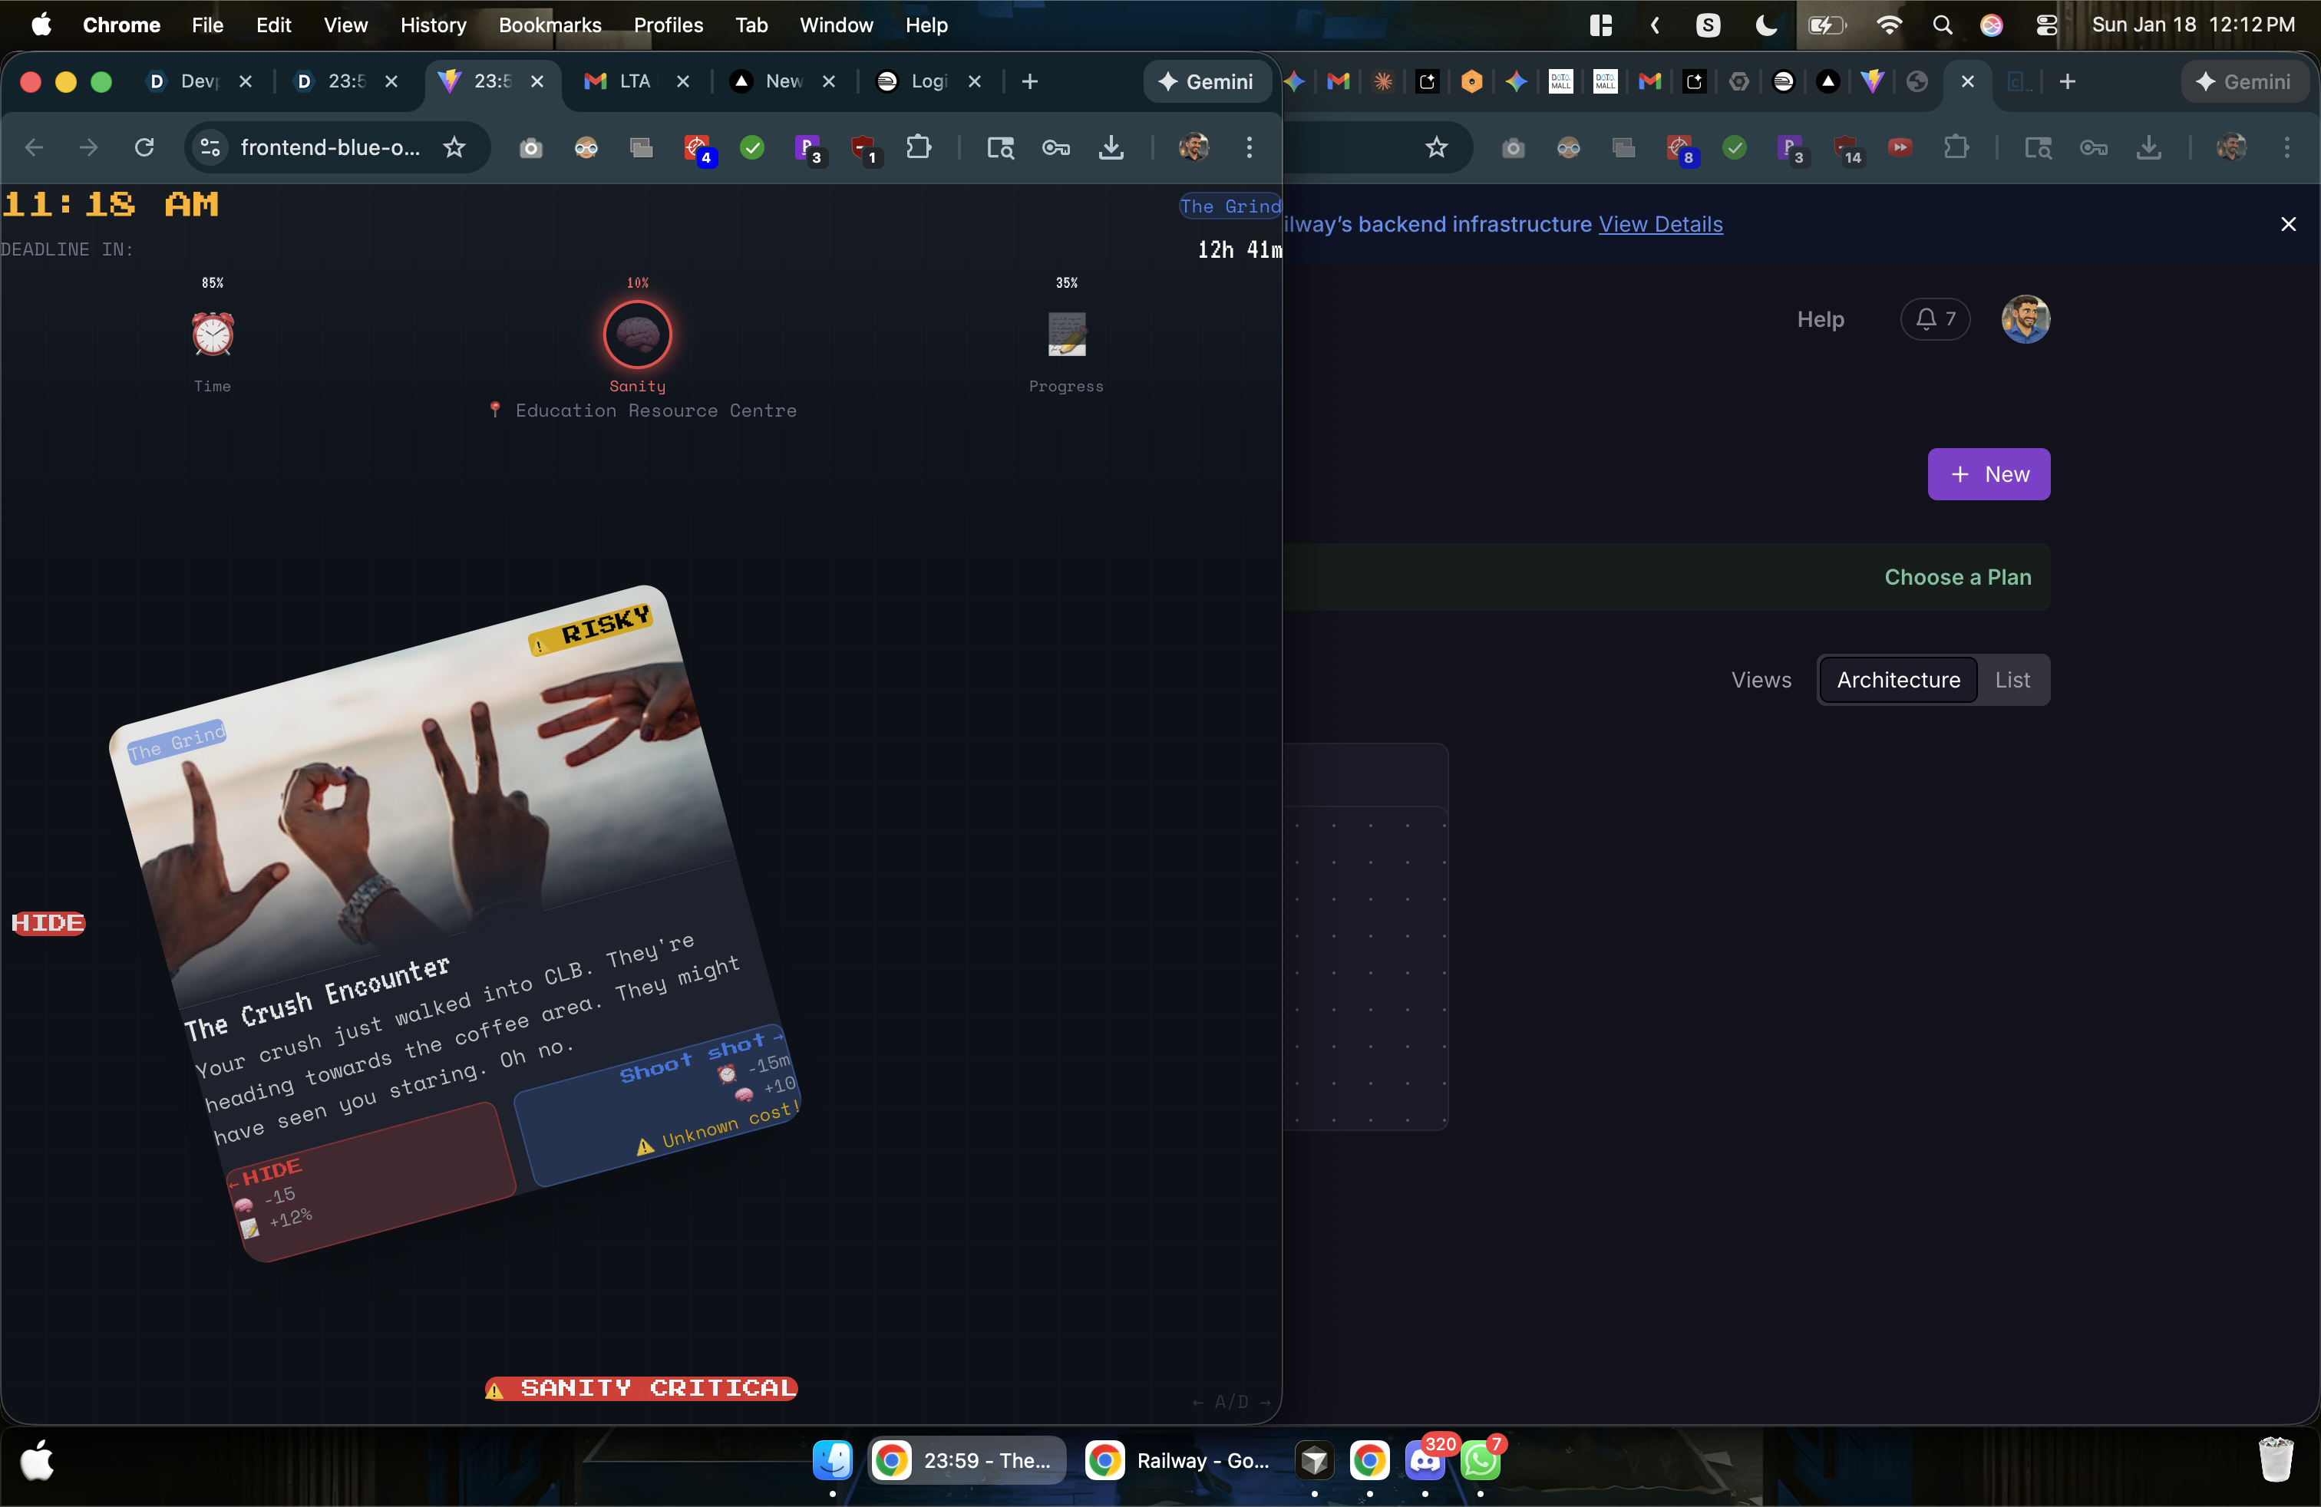Click the Time alarm clock icon
The height and width of the screenshot is (1507, 2321).
[212, 335]
